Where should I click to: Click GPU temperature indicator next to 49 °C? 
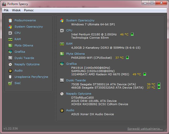145,74
